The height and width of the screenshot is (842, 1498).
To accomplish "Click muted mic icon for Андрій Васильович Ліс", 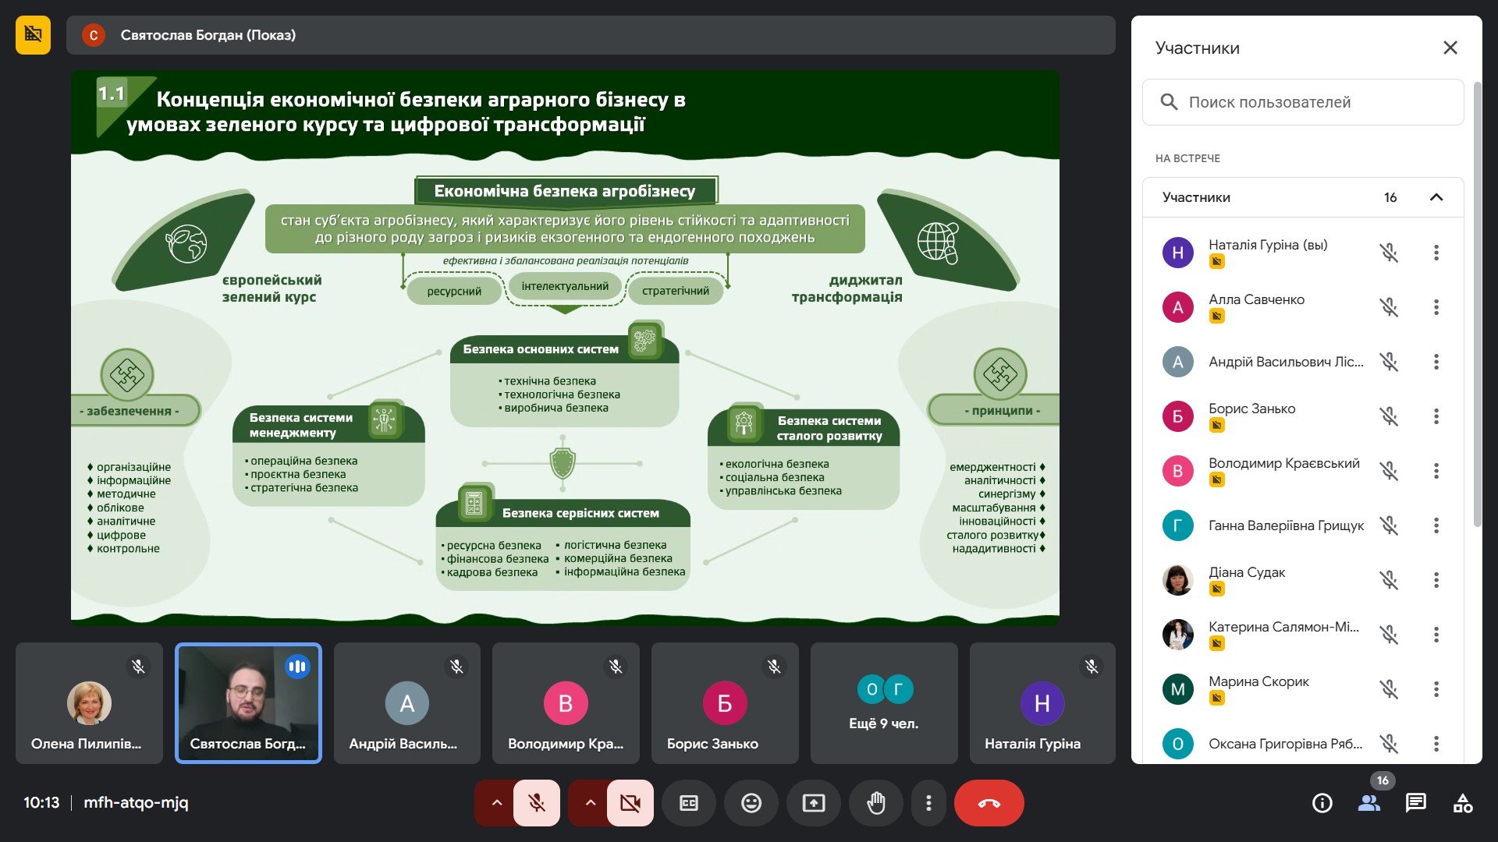I will [1389, 362].
